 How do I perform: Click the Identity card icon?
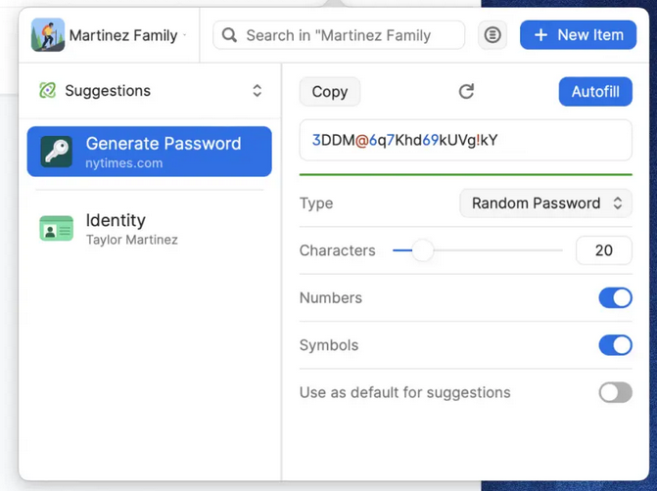(x=57, y=229)
